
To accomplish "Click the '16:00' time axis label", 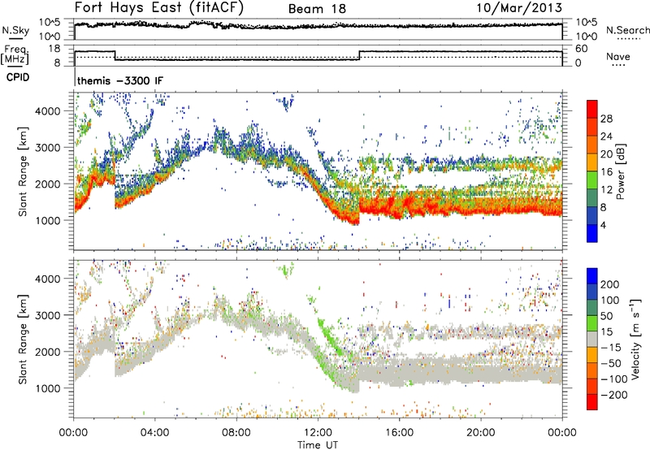I will [x=399, y=433].
